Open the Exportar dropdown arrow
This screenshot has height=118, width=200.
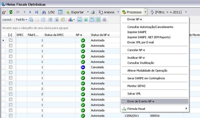(88, 12)
